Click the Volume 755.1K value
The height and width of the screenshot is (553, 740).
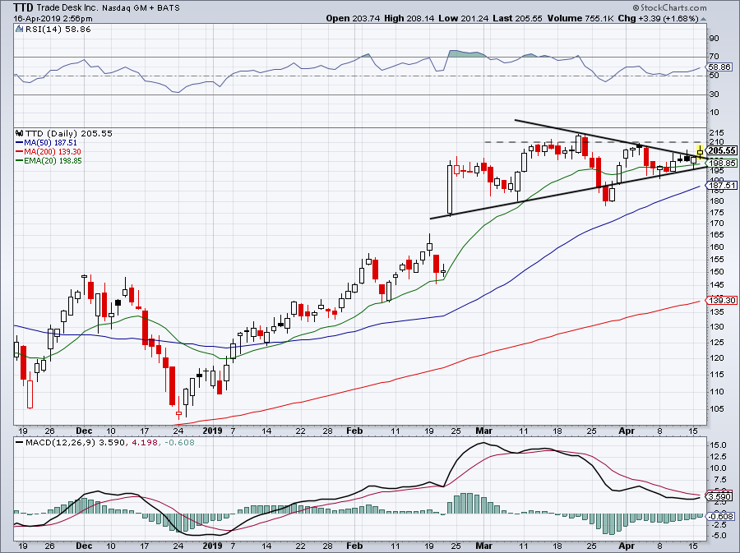pyautogui.click(x=581, y=18)
